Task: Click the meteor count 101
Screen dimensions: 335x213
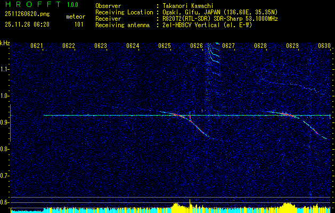Action: tap(79, 24)
